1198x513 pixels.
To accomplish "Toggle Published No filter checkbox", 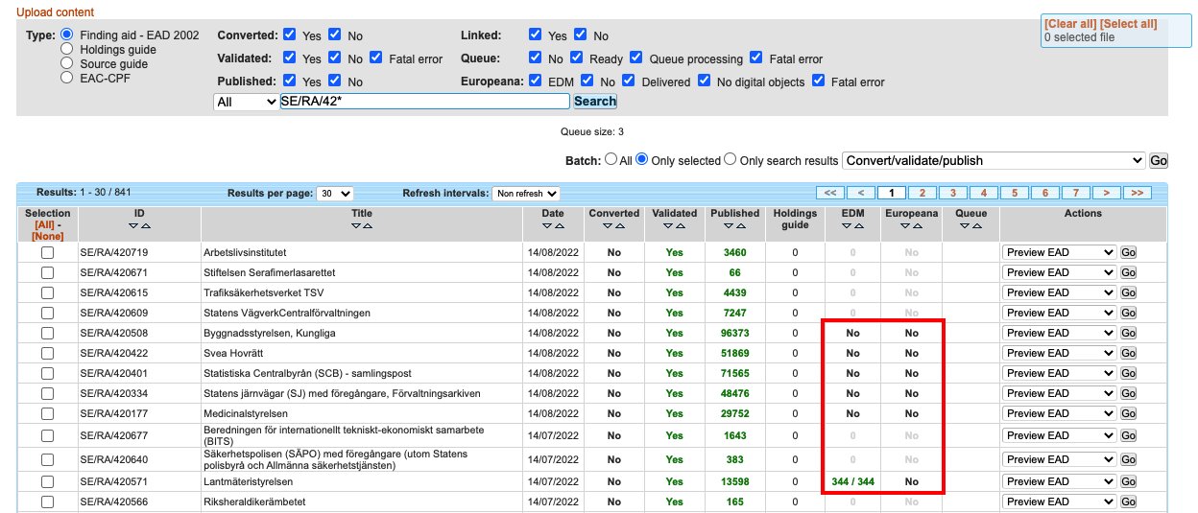I will [x=335, y=82].
